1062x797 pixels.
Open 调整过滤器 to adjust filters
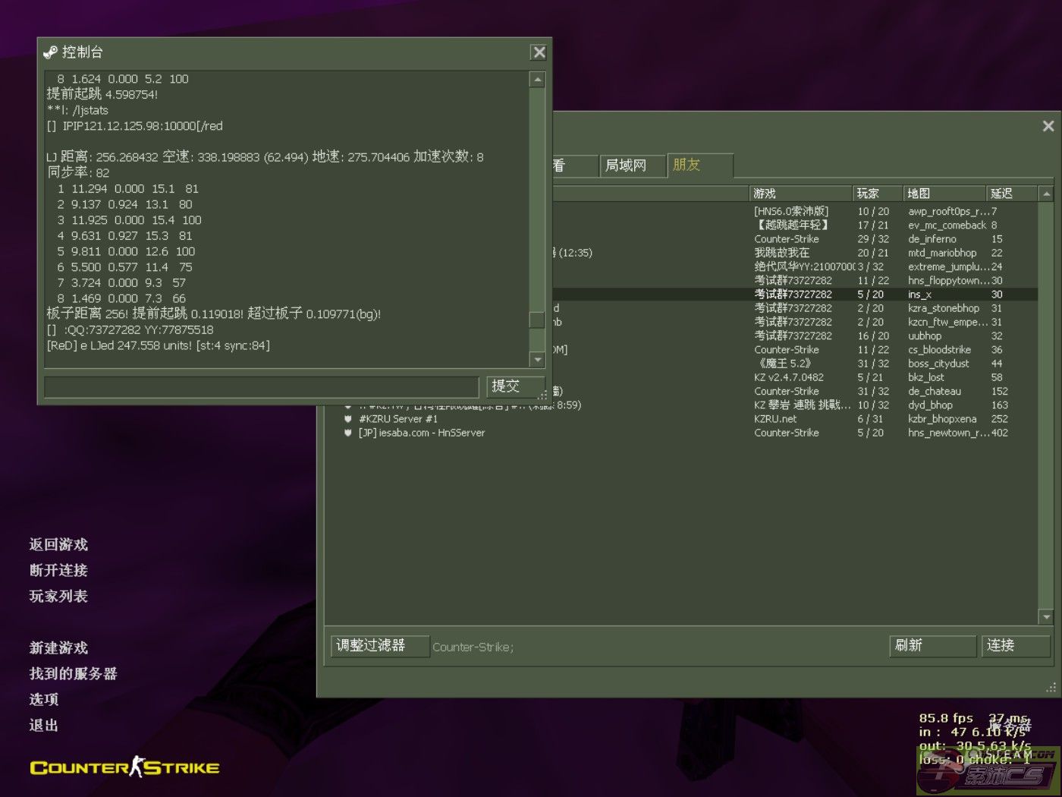click(379, 646)
